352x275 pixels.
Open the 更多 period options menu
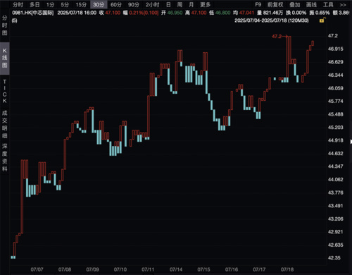pyautogui.click(x=205, y=4)
